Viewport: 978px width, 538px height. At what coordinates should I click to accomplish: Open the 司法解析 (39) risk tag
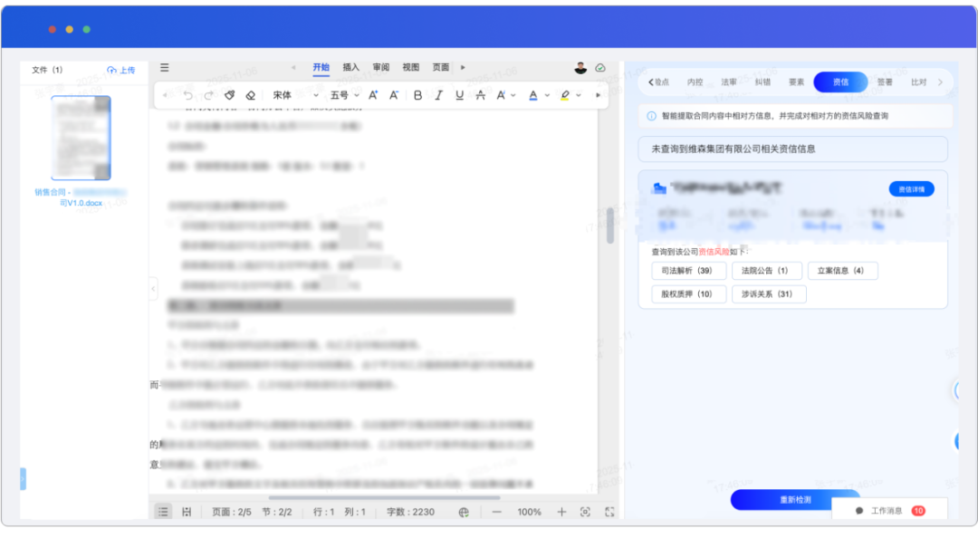click(x=689, y=270)
